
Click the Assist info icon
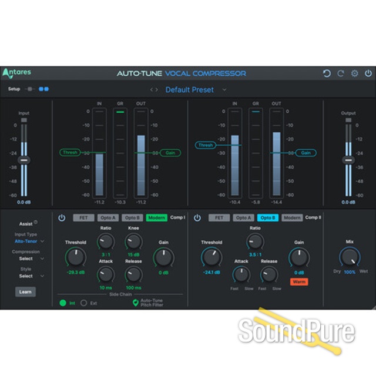click(x=35, y=222)
